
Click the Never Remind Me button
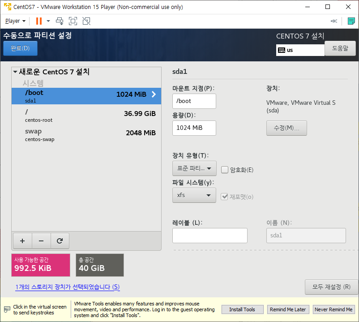pos(333,309)
